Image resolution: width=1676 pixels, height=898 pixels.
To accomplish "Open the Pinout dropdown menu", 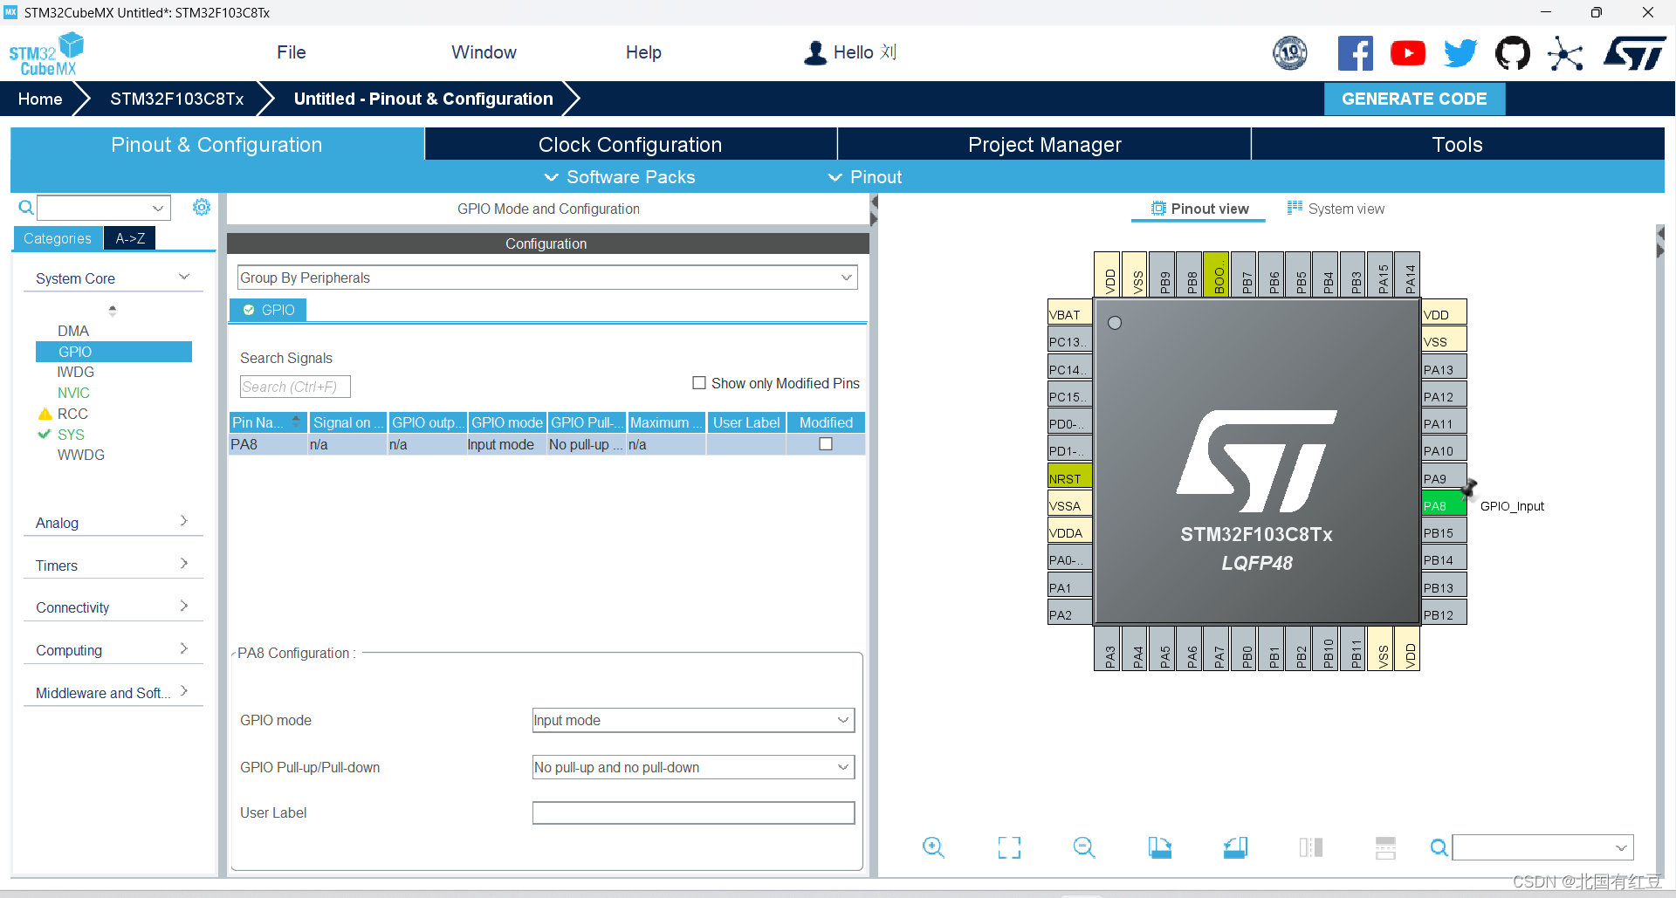I will point(865,177).
